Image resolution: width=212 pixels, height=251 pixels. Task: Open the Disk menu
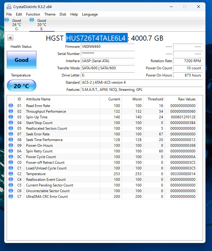63,14
